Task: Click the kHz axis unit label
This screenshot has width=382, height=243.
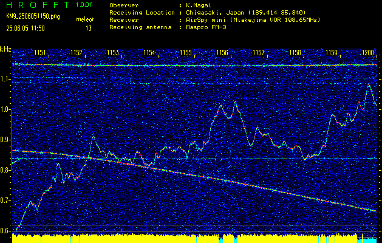Action: (5, 49)
